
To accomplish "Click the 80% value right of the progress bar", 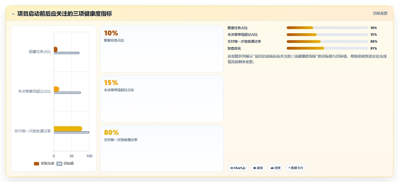I will 374,42.
